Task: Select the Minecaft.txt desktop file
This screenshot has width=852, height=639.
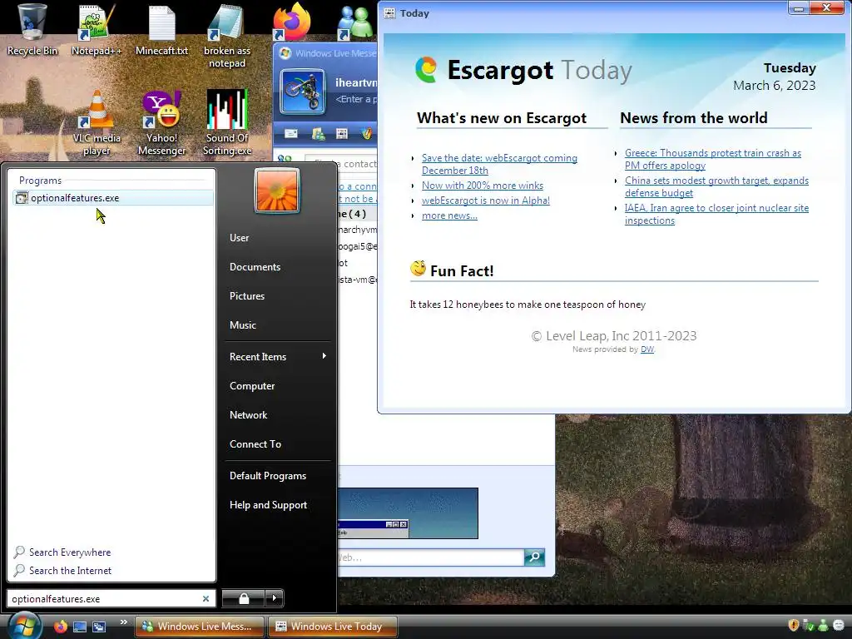Action: pyautogui.click(x=161, y=30)
